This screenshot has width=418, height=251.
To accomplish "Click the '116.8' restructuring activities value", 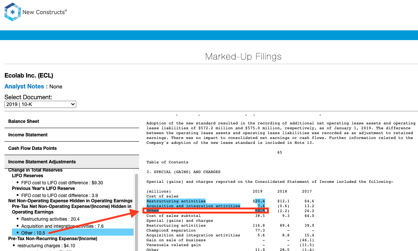I will coord(259,226).
